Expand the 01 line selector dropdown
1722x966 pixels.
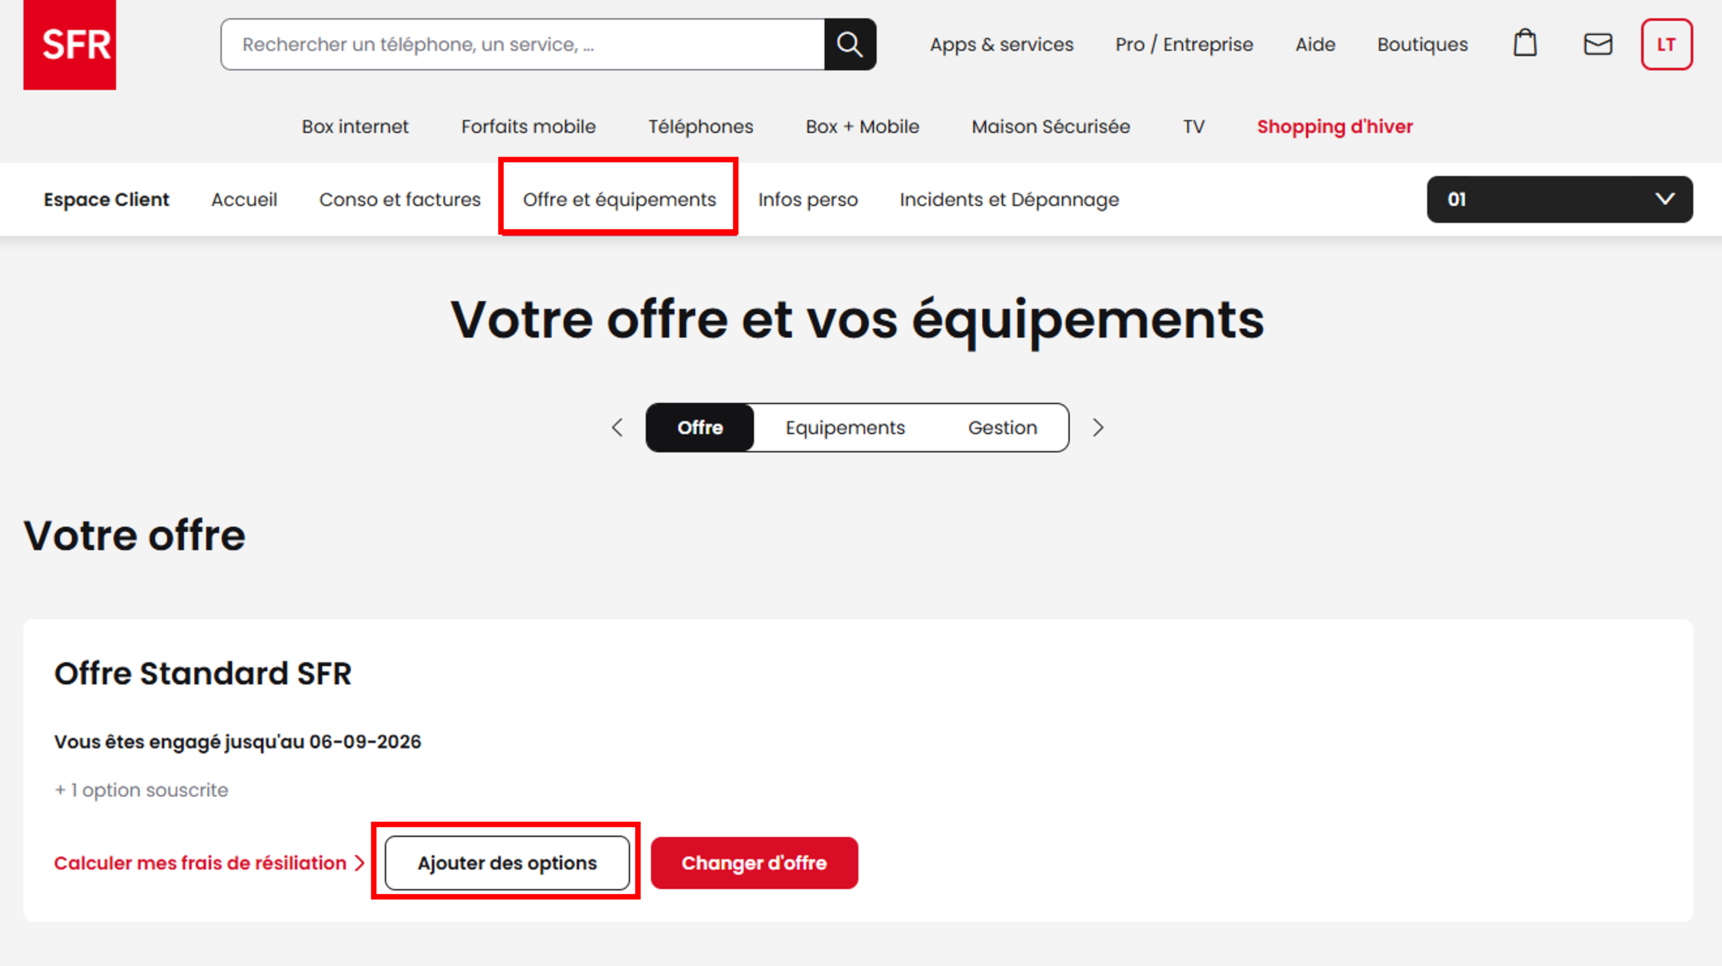point(1559,199)
